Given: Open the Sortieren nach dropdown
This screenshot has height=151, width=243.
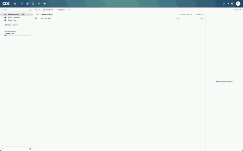Looking at the screenshot, I should tap(186, 14).
